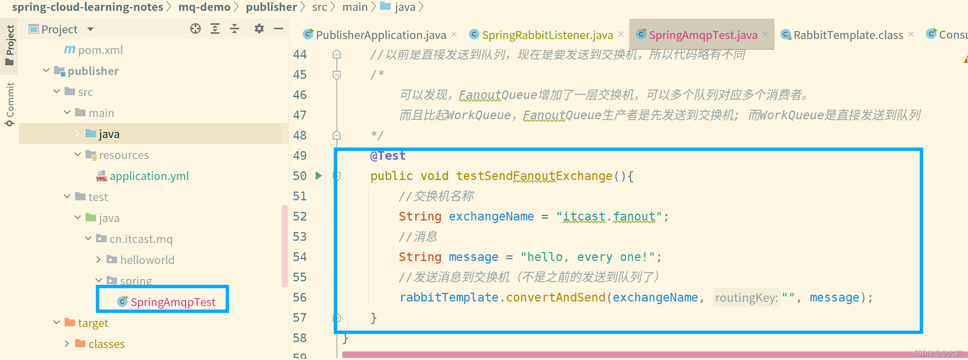Image resolution: width=968 pixels, height=360 pixels.
Task: Click publisher breadcrumb in navigation bar
Action: tap(271, 7)
